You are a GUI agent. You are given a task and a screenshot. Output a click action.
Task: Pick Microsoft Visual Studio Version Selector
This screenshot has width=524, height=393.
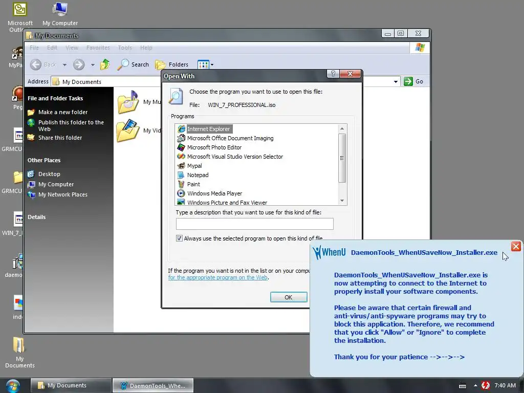pyautogui.click(x=230, y=157)
